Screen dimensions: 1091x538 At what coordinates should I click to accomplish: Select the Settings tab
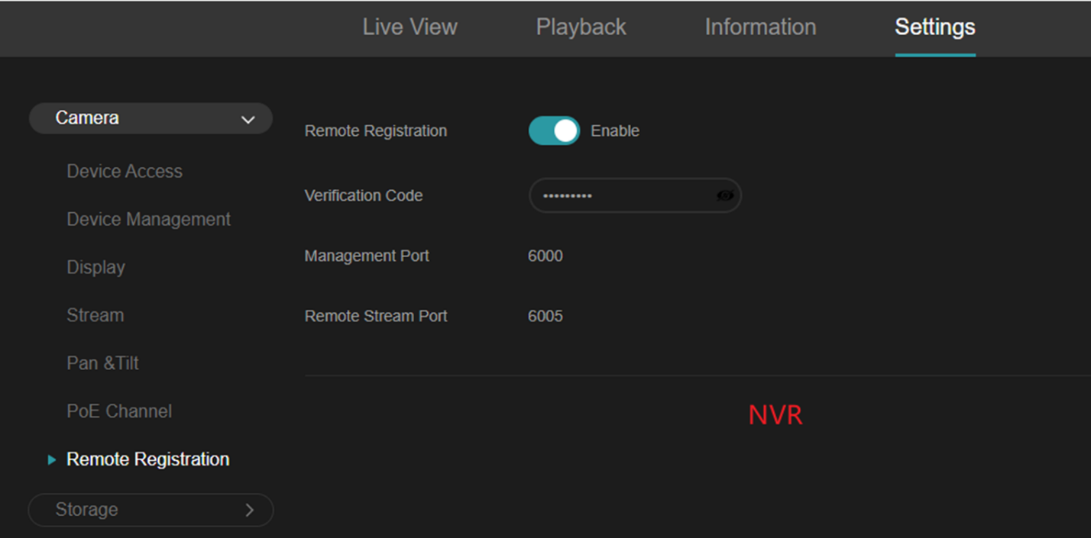(x=934, y=27)
